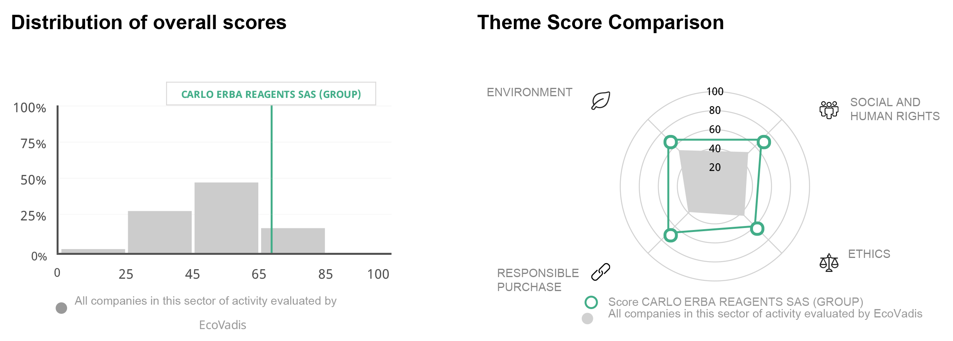Click the Environment leaf icon
Screen dimensions: 953x341
(x=600, y=101)
